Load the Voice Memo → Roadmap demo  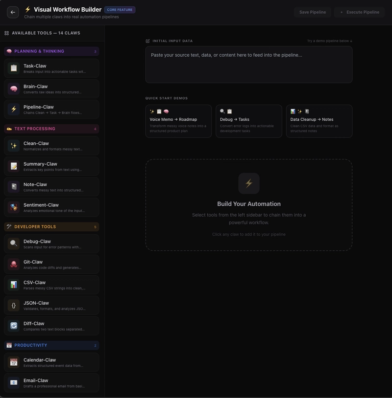tap(178, 121)
